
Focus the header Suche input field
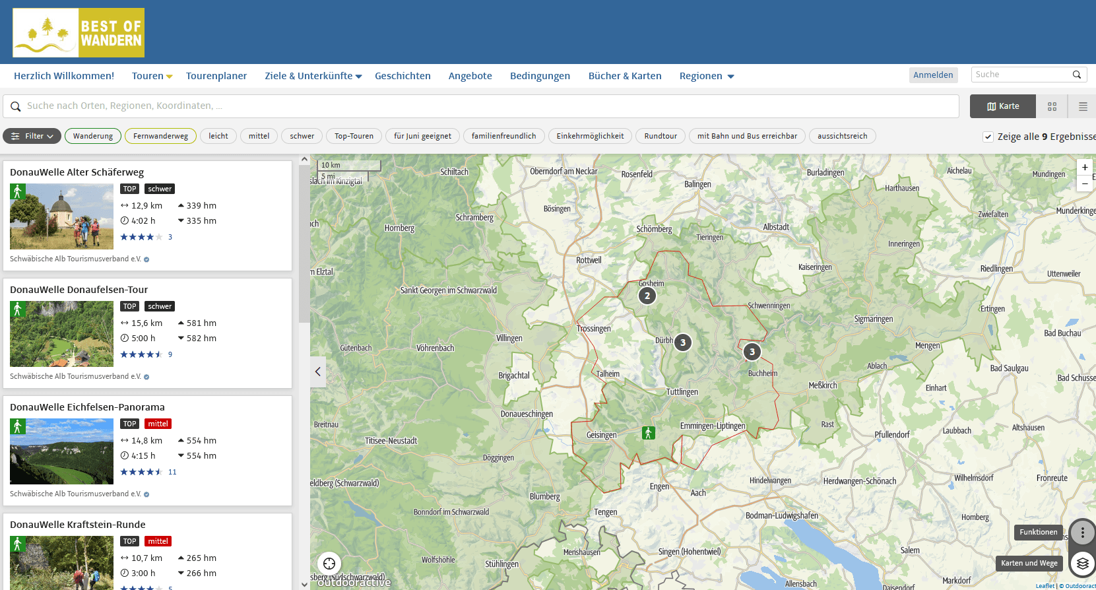click(x=1021, y=75)
